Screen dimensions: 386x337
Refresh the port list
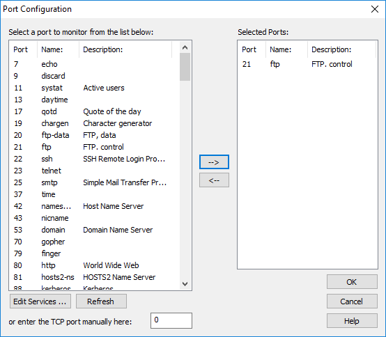tap(101, 301)
